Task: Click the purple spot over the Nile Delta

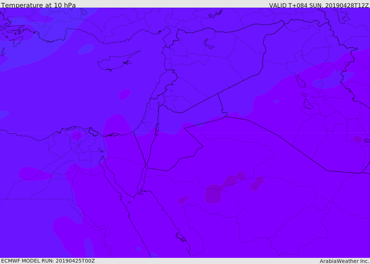Action: coord(77,136)
